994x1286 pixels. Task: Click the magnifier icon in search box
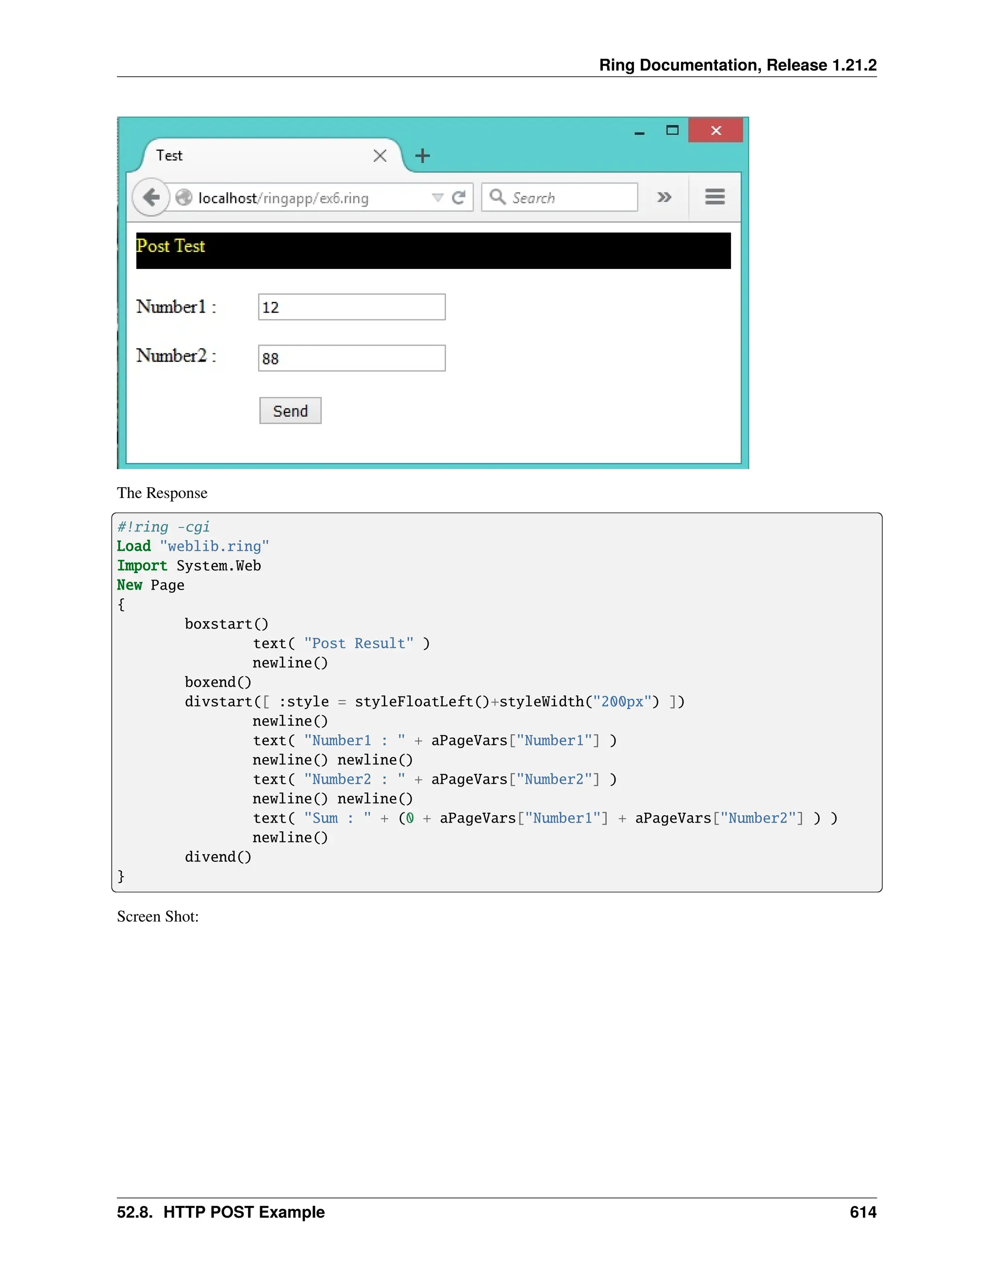(x=497, y=197)
